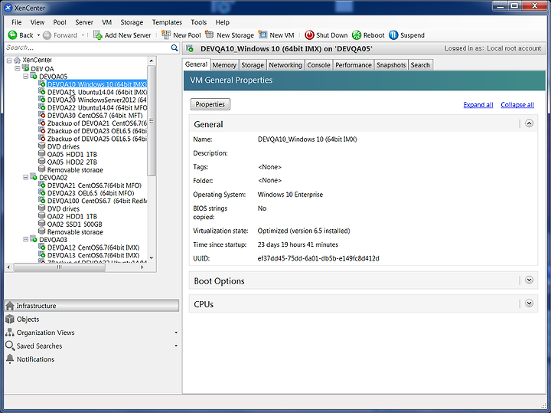Screen dimensions: 551x413
Task: Collapse the DEVQA05 server node
Action: (x=26, y=76)
